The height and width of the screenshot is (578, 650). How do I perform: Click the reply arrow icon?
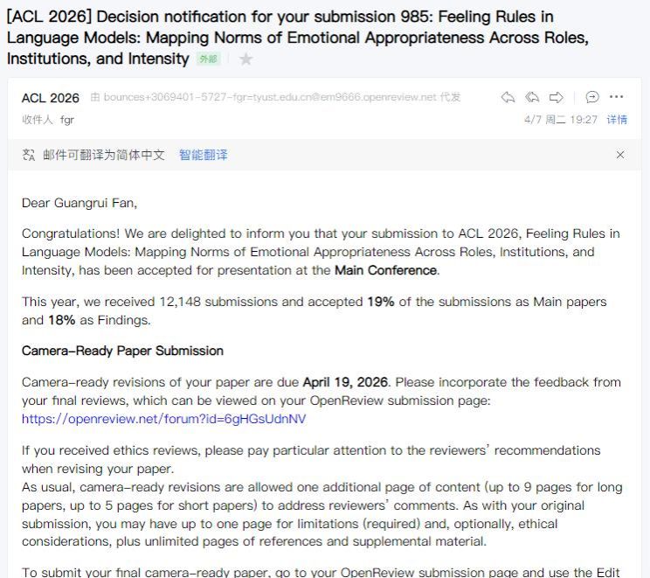click(508, 98)
